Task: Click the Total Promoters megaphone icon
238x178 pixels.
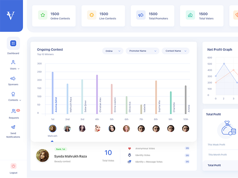Action: point(141,15)
